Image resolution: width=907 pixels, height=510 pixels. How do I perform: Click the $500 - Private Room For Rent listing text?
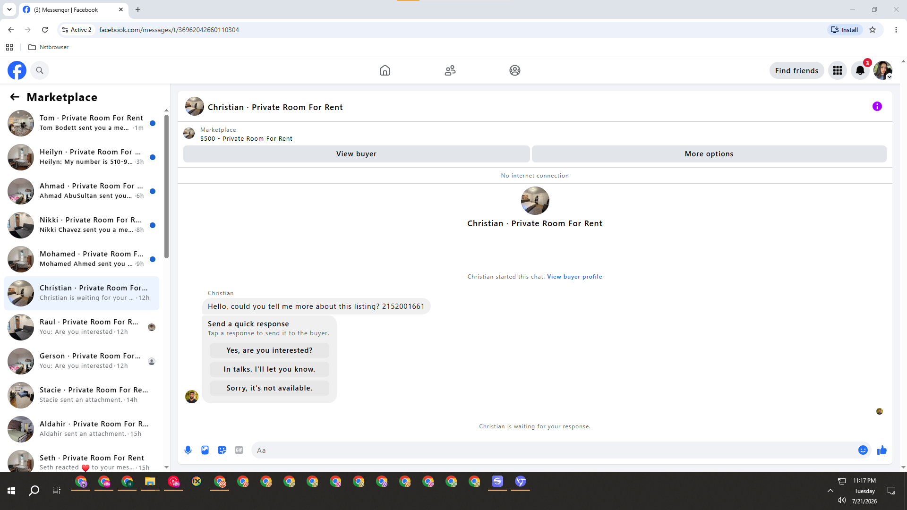coord(246,139)
